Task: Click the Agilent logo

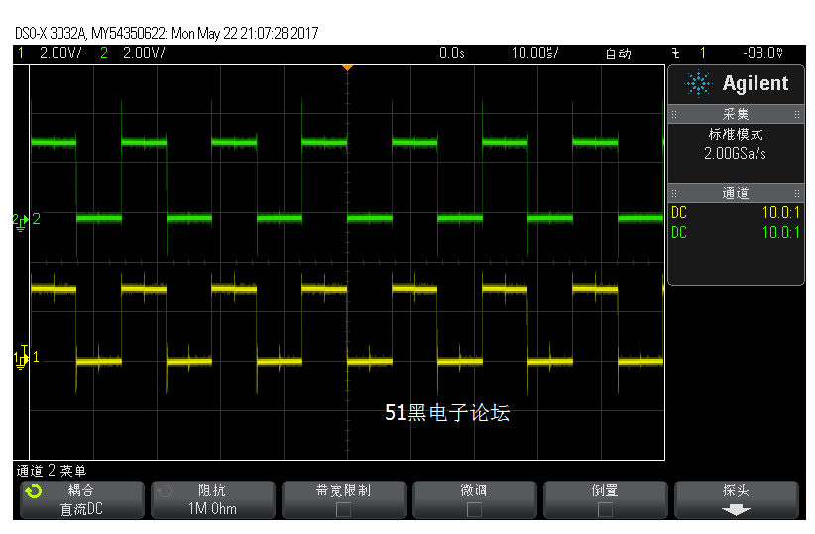Action: [736, 83]
